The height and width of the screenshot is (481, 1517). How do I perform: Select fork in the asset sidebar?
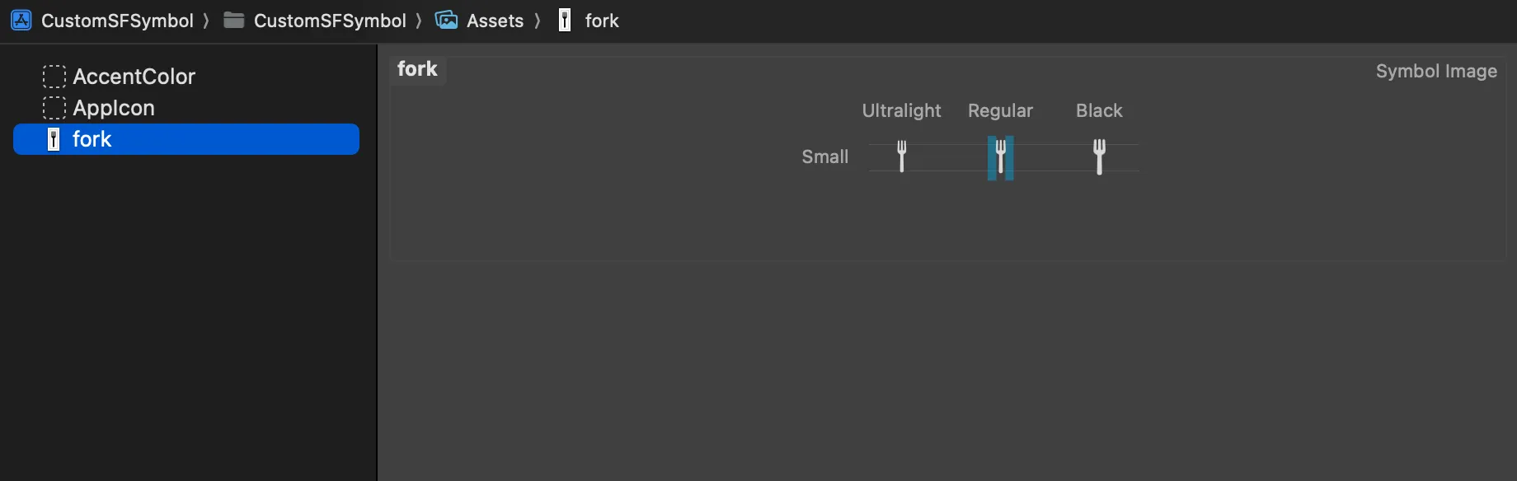[x=92, y=138]
